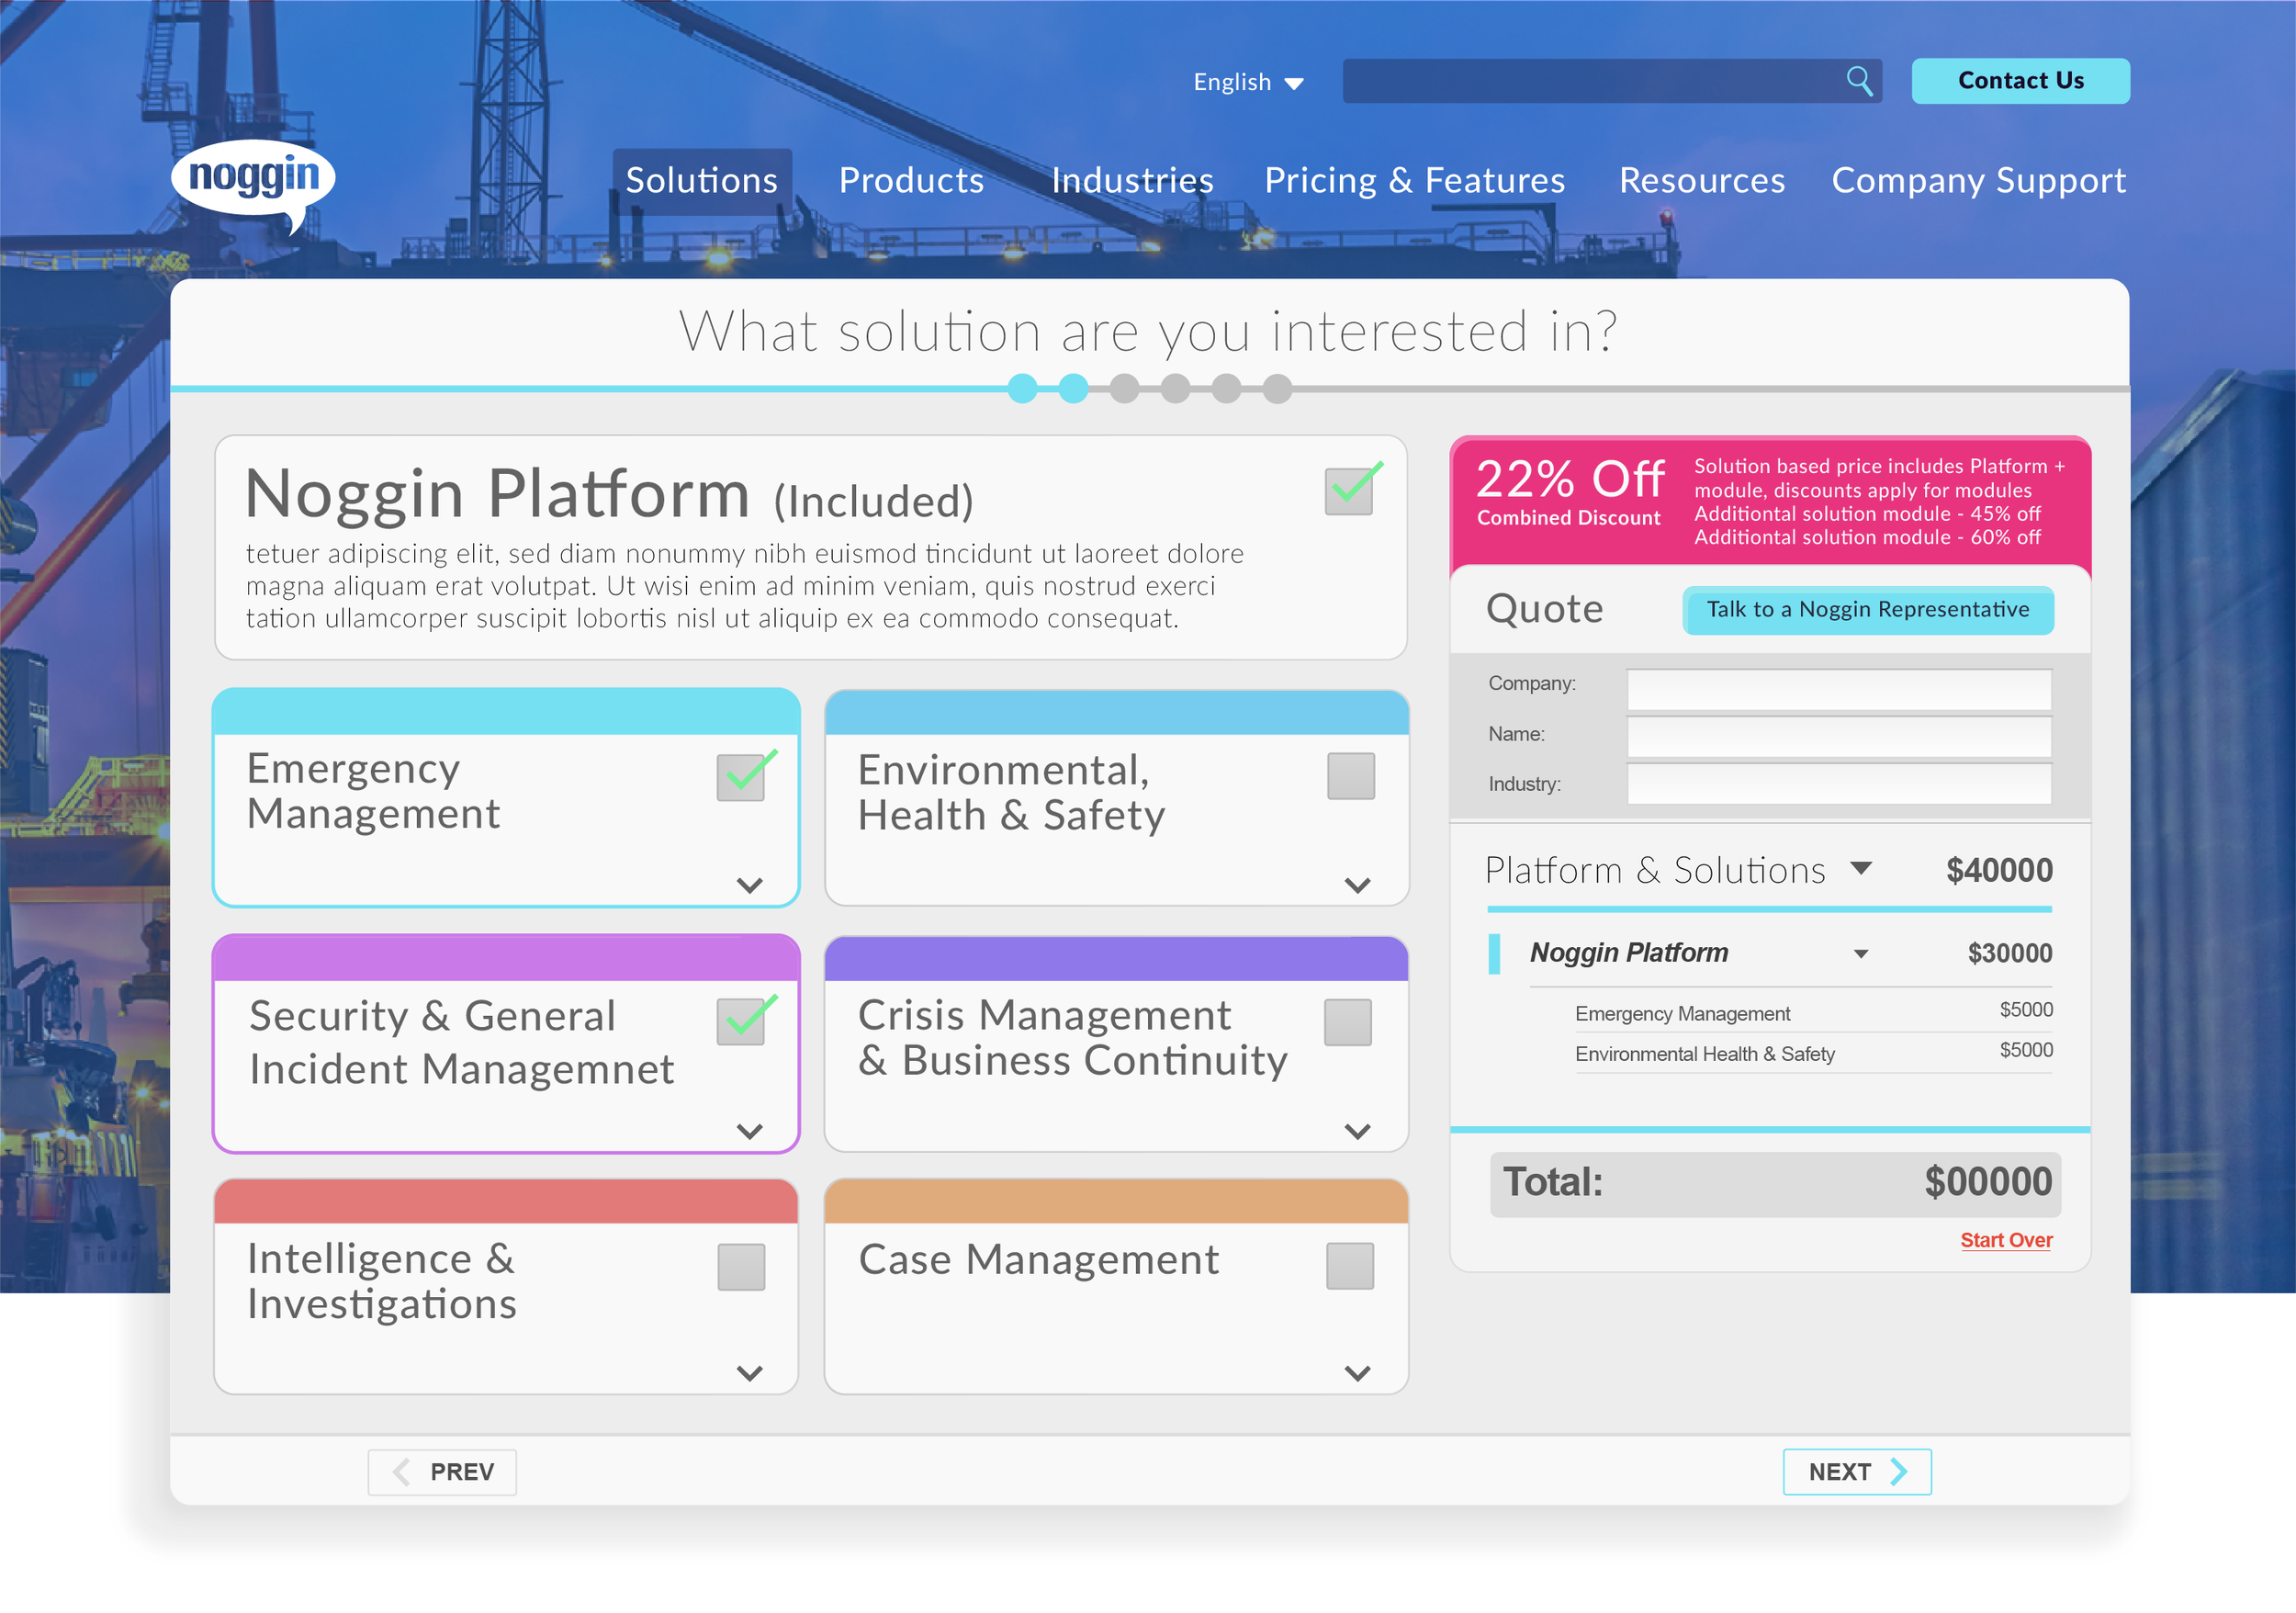Expand Noggin Platform in the quote summary

pos(1860,953)
